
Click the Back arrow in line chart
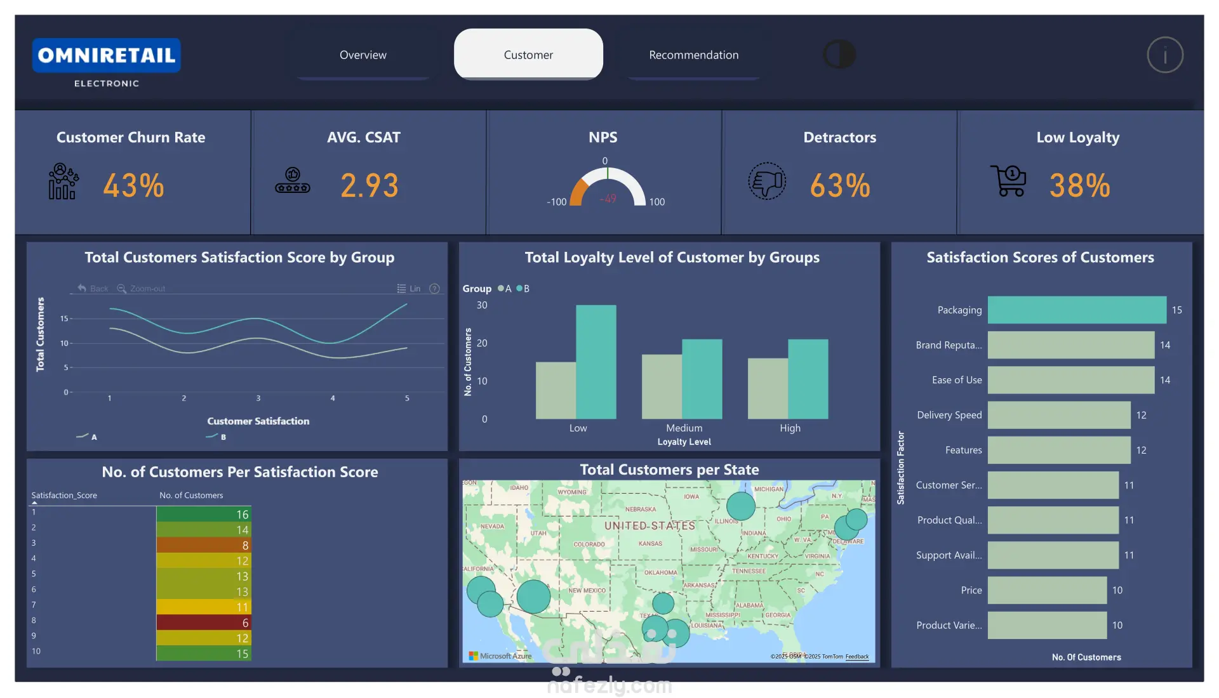click(83, 288)
